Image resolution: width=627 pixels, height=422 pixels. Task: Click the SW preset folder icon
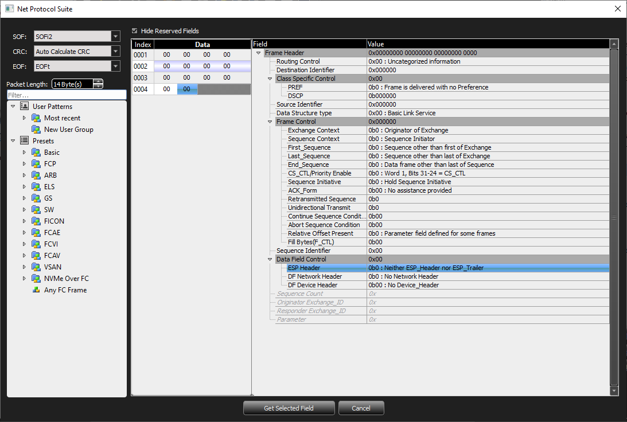click(36, 209)
